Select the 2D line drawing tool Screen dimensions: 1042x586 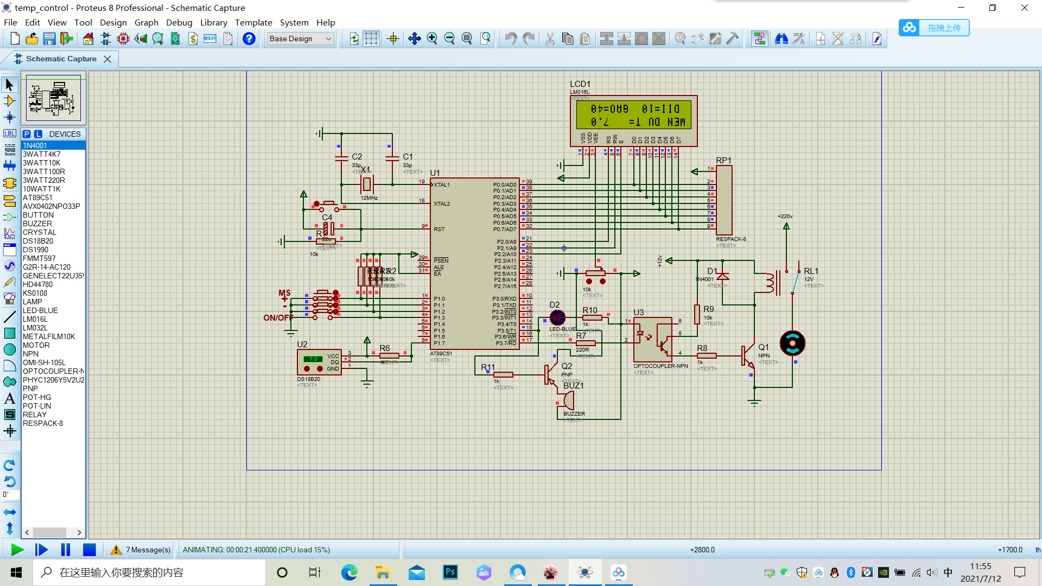click(x=9, y=317)
